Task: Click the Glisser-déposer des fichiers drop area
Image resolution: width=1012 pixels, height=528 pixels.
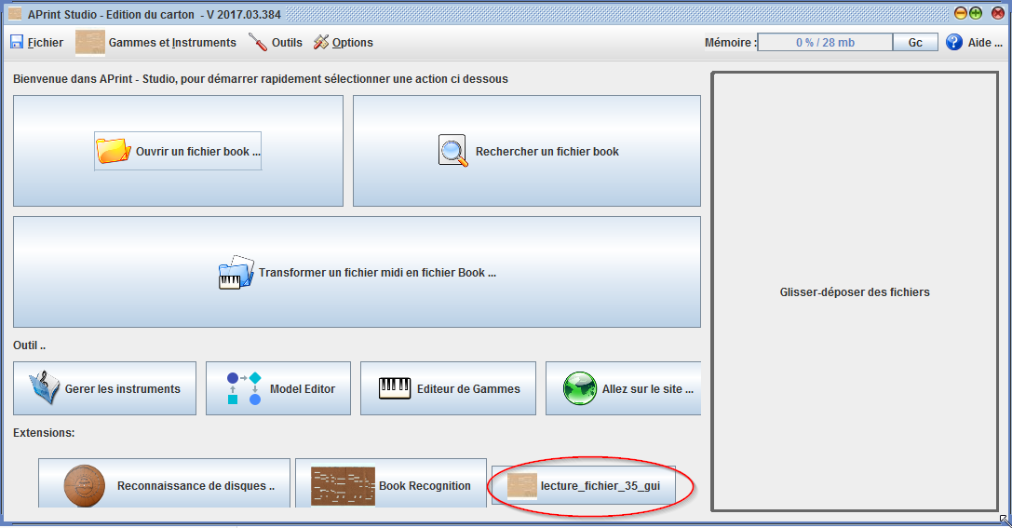Action: point(854,291)
